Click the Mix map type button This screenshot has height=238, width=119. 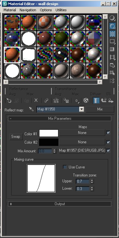coord(100,109)
